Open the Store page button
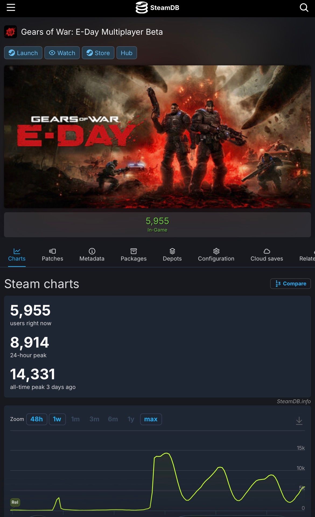Viewport: 315px width, 517px height. click(98, 53)
